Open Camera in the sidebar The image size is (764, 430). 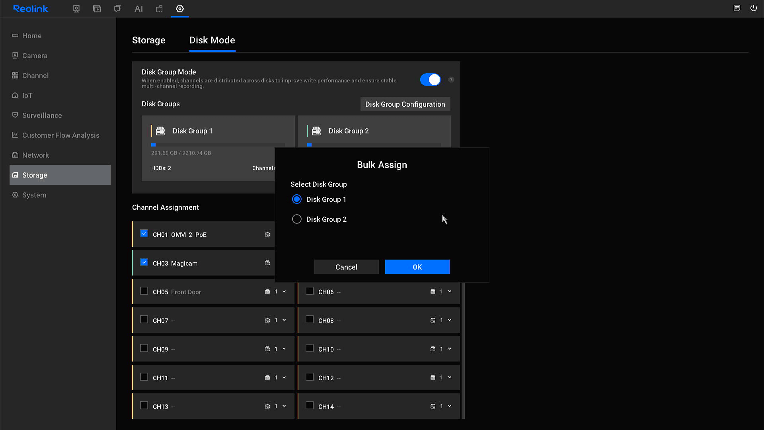(x=60, y=56)
